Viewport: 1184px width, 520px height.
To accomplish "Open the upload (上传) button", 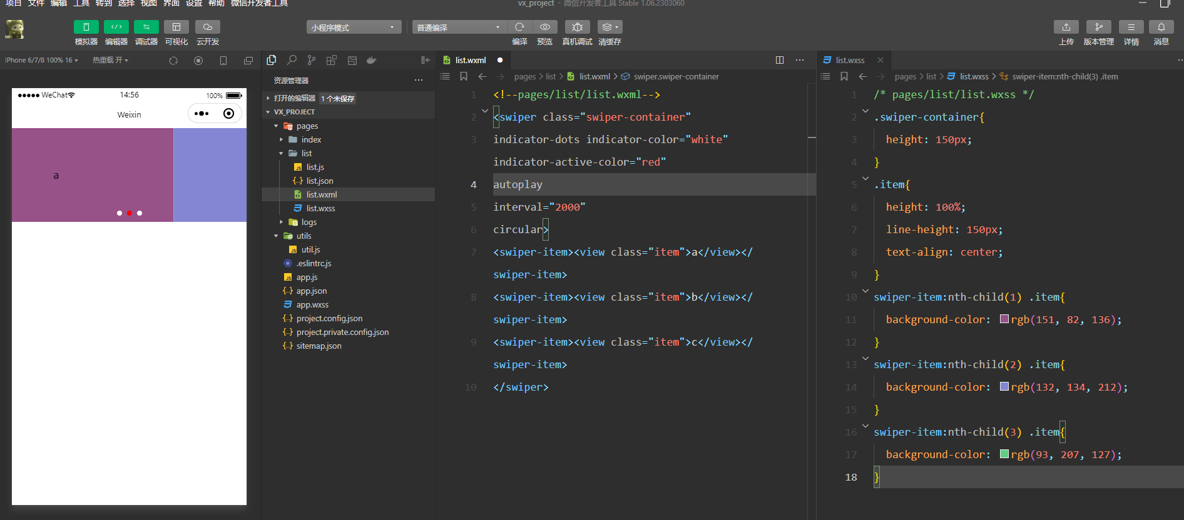I will pyautogui.click(x=1066, y=27).
